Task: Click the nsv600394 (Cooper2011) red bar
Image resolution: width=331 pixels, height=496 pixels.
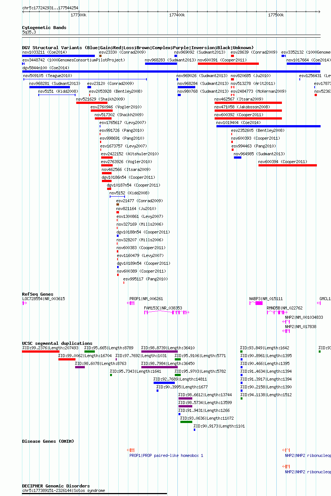Action: pyautogui.click(x=287, y=165)
